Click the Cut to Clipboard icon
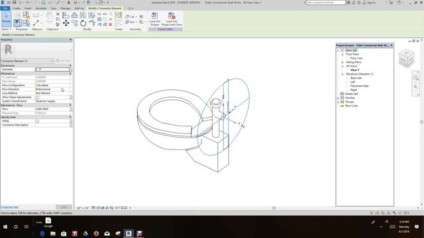 (58, 14)
